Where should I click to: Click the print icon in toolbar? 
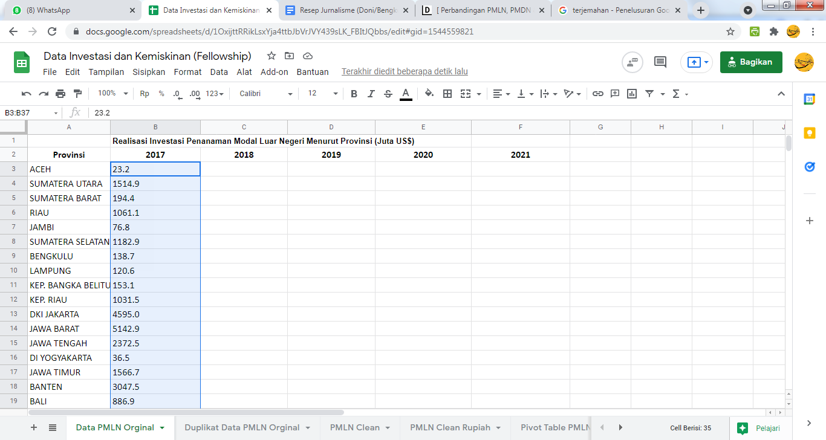pos(60,94)
